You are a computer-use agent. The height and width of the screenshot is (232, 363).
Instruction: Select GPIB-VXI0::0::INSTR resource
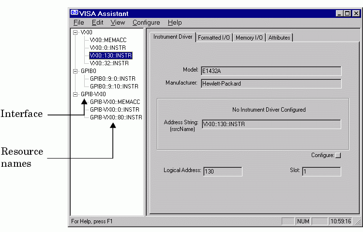(x=115, y=110)
